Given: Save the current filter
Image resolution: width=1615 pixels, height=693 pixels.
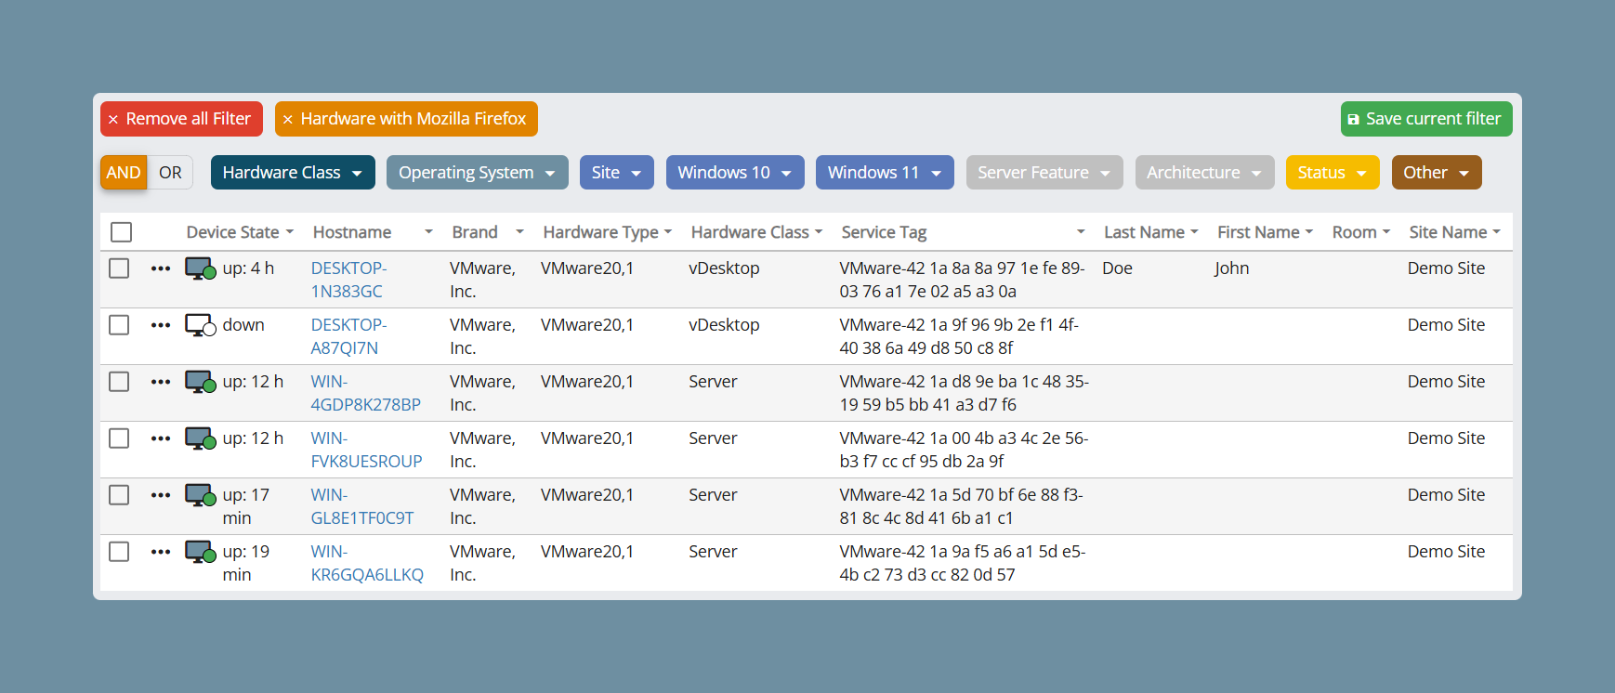Looking at the screenshot, I should tap(1426, 119).
